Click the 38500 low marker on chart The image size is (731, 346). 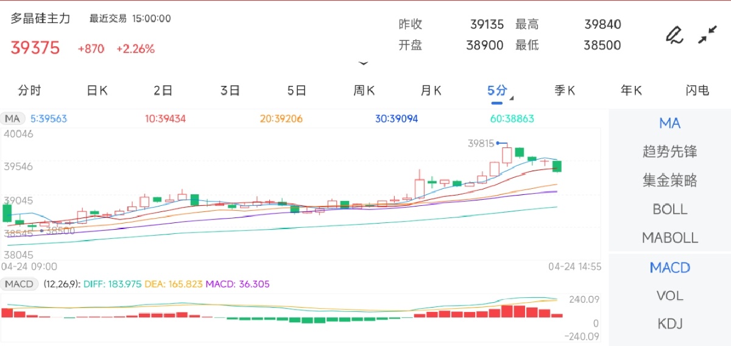click(60, 231)
